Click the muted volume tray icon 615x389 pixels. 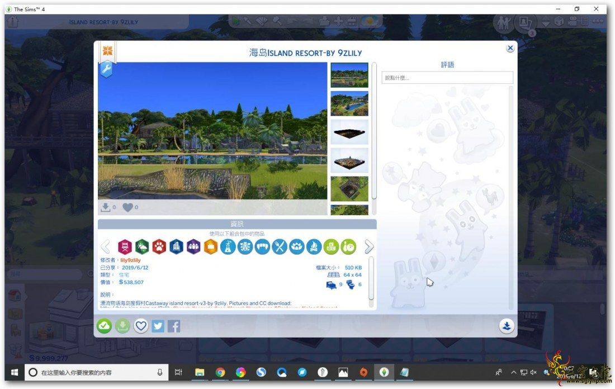[533, 373]
